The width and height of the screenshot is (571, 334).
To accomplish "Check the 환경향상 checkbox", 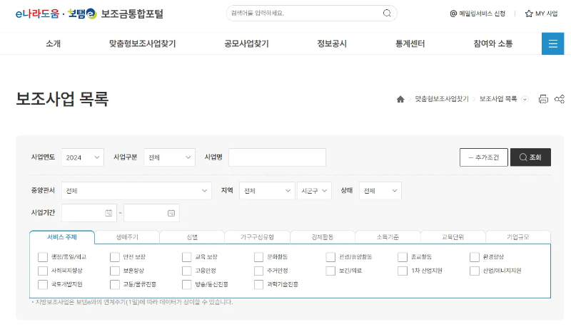I will 475,257.
